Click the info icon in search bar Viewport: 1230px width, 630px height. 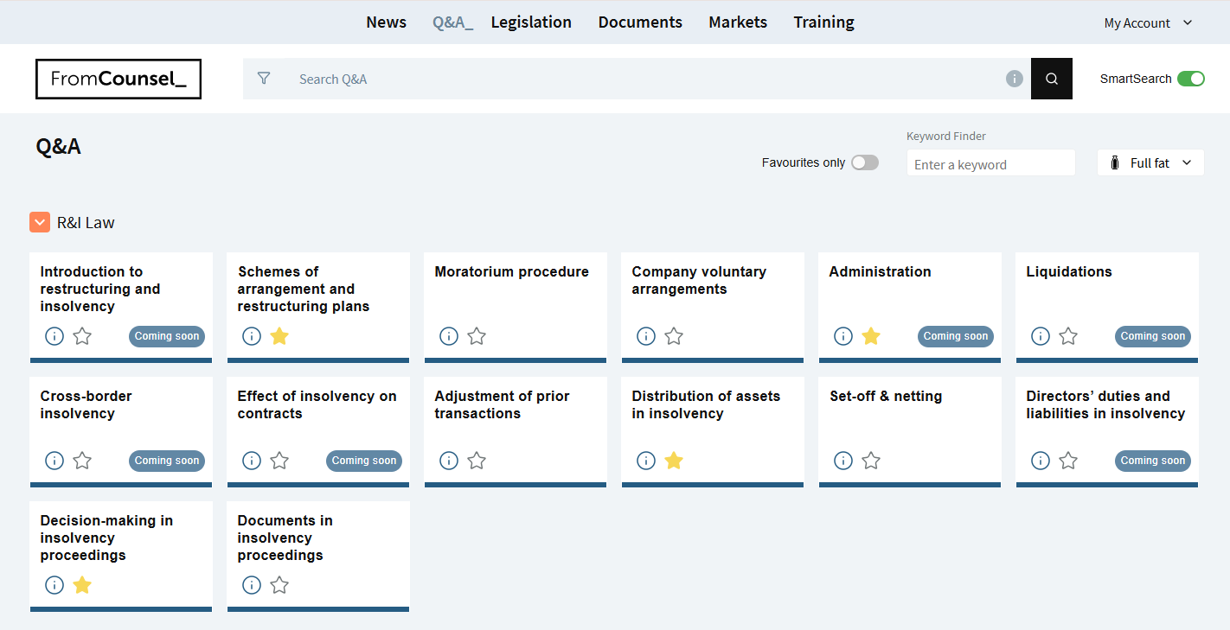pos(1015,79)
